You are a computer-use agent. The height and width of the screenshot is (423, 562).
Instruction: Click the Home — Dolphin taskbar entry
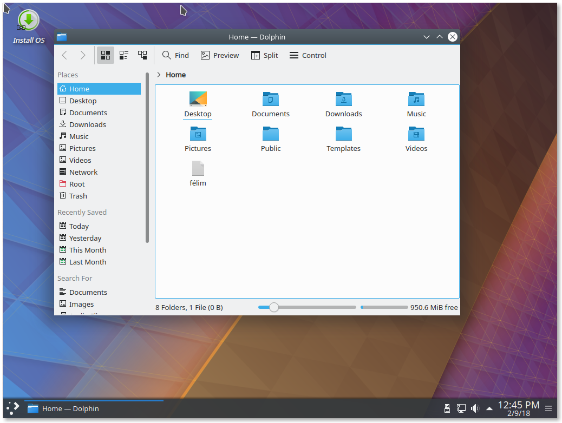94,408
